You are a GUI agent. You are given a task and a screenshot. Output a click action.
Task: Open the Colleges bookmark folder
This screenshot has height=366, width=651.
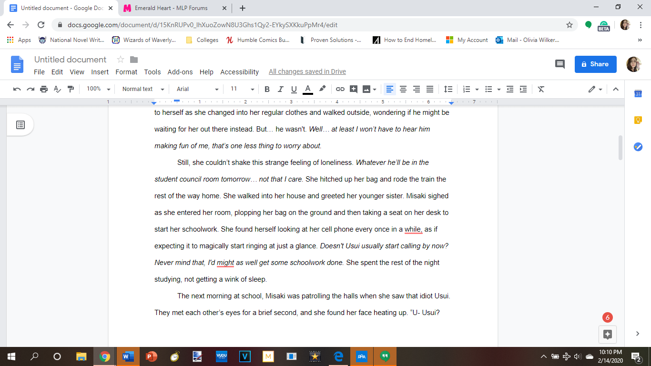202,40
